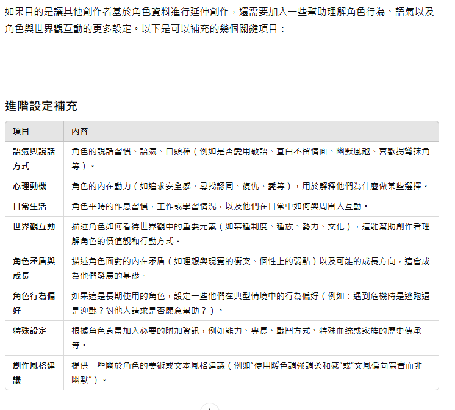Select the 語氣與說話方式 row label
The image size is (455, 410).
34,159
